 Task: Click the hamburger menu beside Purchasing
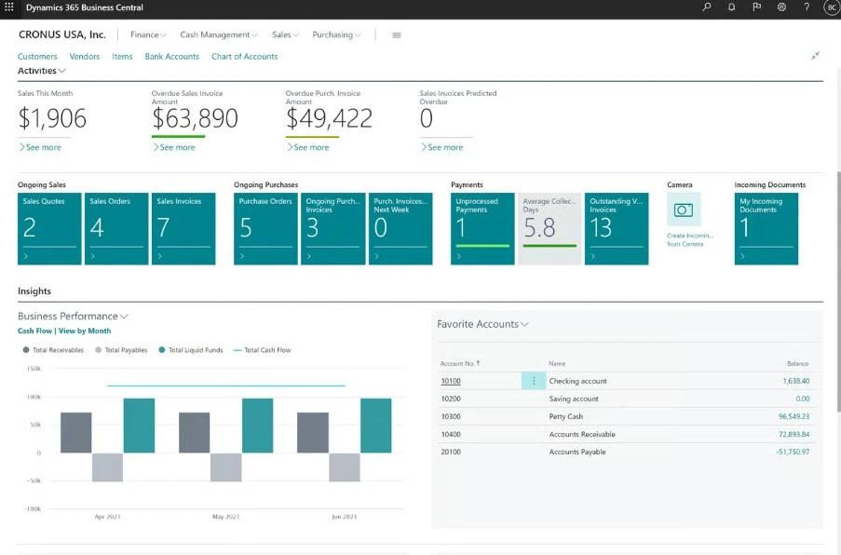click(396, 34)
